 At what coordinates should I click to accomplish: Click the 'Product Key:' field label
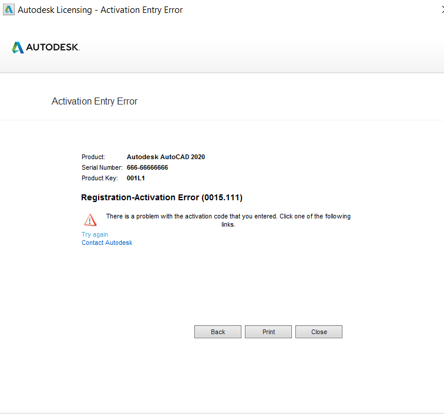point(100,178)
